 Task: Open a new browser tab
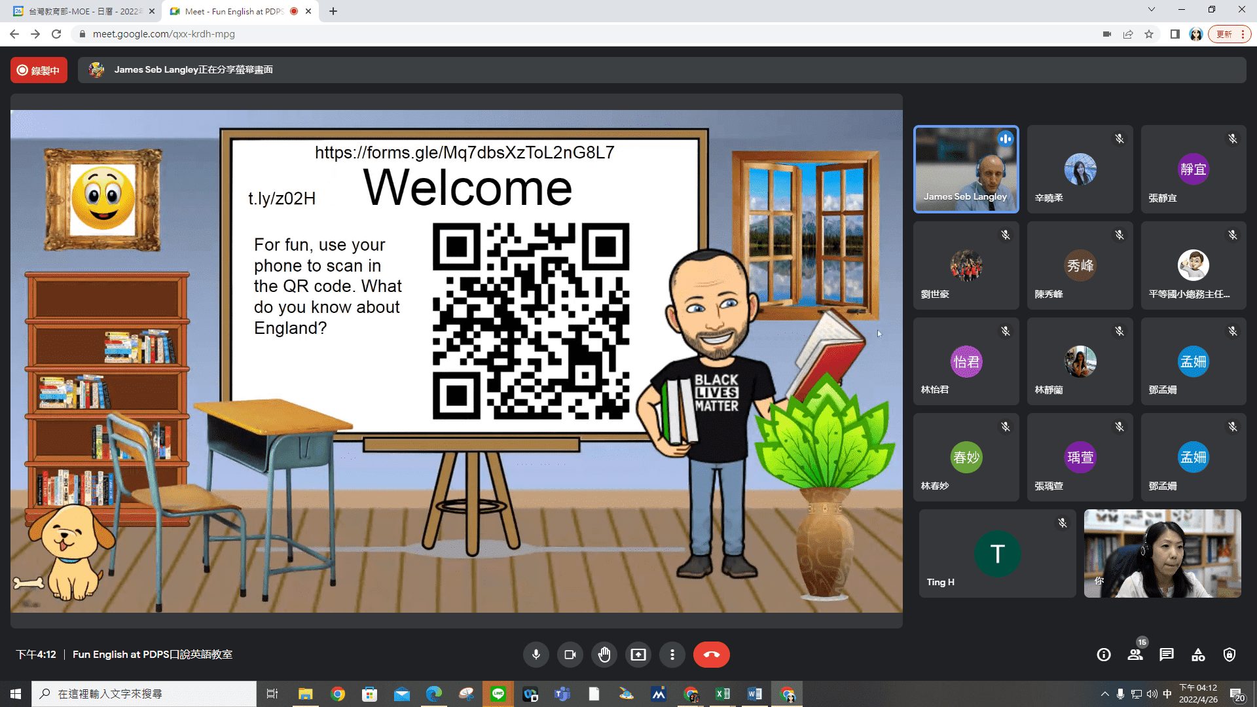point(333,11)
